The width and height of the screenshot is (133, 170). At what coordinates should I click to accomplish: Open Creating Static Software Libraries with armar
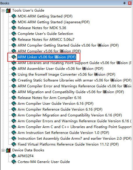click(x=75, y=80)
